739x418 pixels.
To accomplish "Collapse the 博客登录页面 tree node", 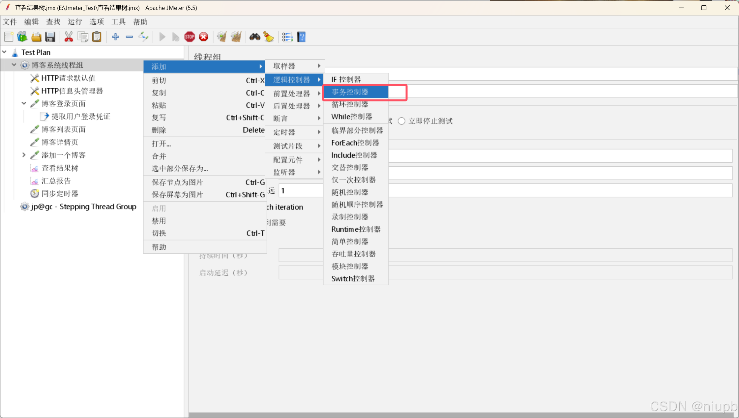I will (x=24, y=103).
